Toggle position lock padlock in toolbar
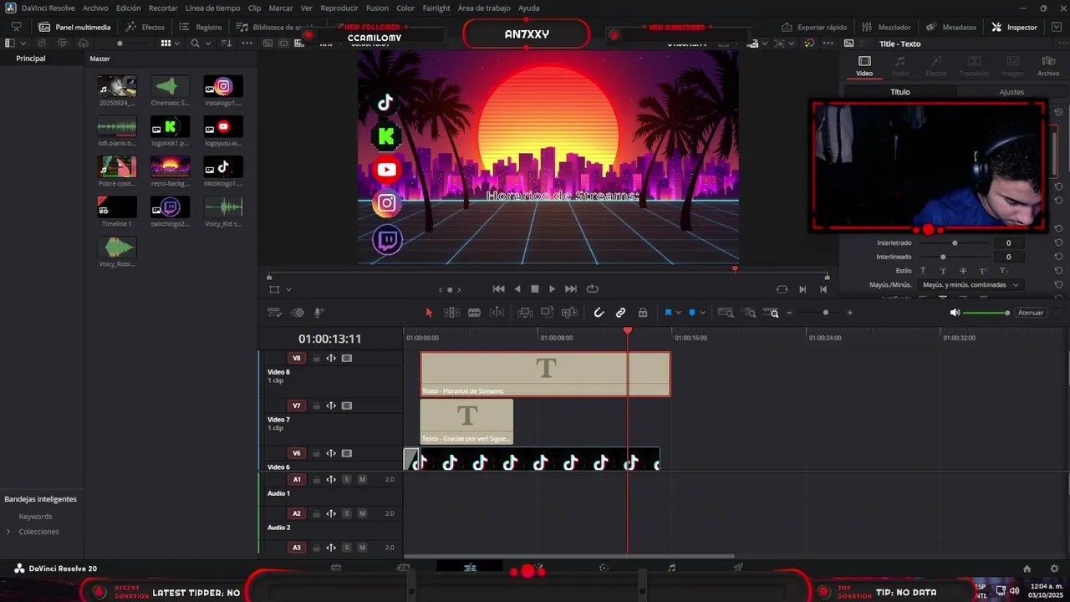This screenshot has width=1070, height=602. coord(643,313)
